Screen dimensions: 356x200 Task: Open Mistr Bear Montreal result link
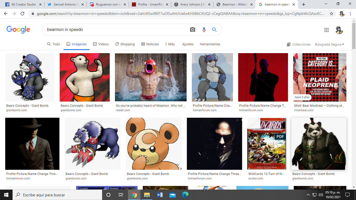coord(320,106)
